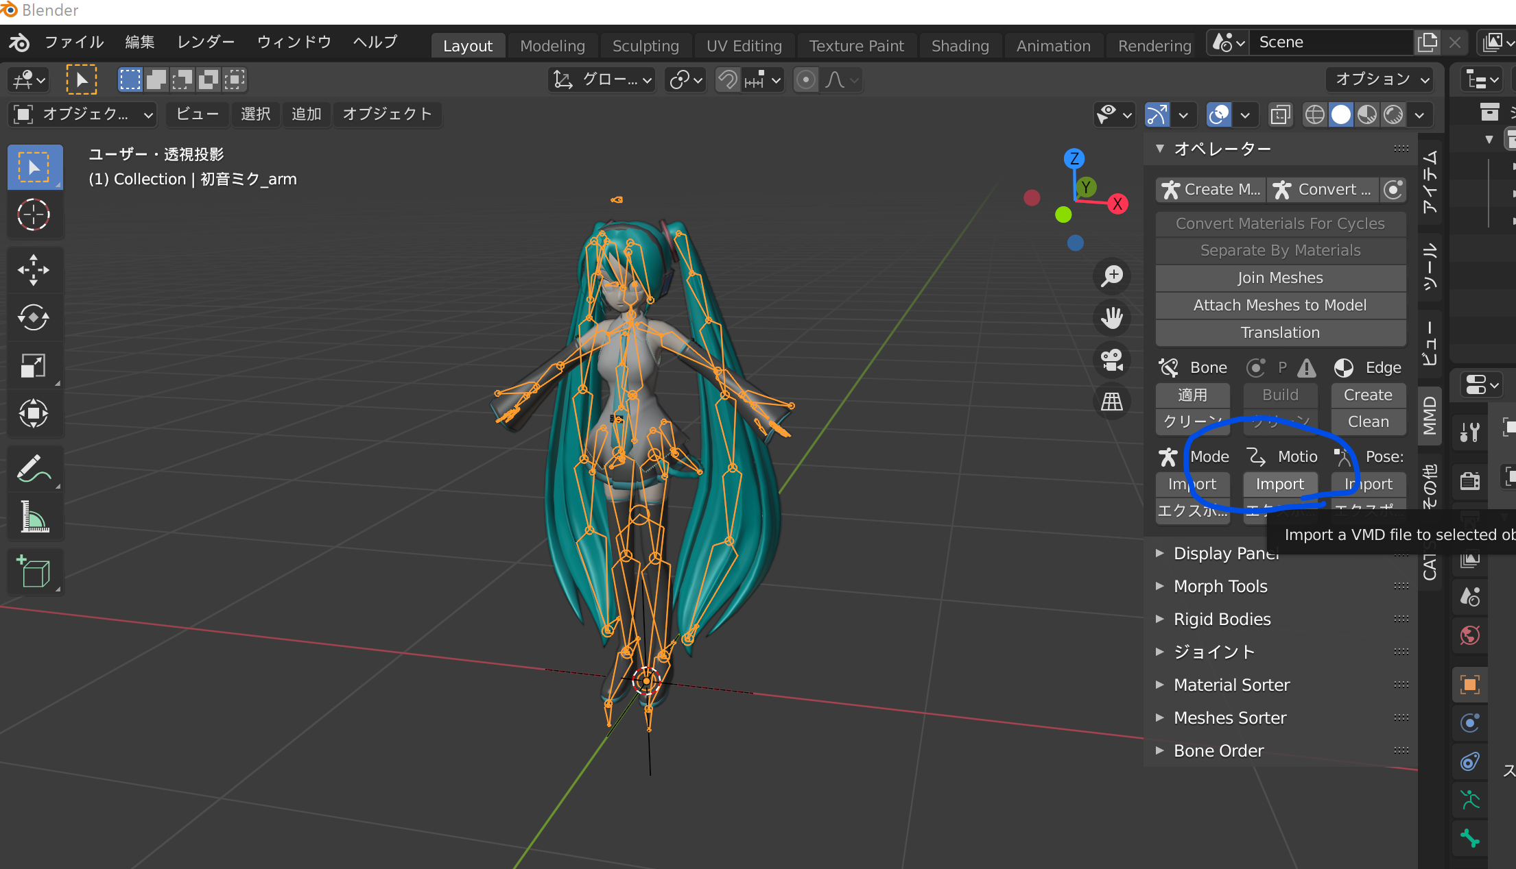Select the Select Box tool in toolbar
1516x869 pixels.
[34, 167]
